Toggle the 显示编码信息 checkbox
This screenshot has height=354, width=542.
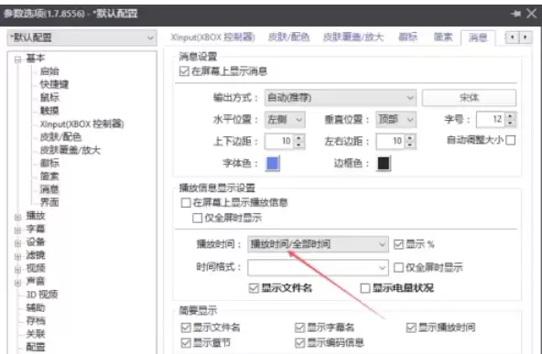(300, 343)
